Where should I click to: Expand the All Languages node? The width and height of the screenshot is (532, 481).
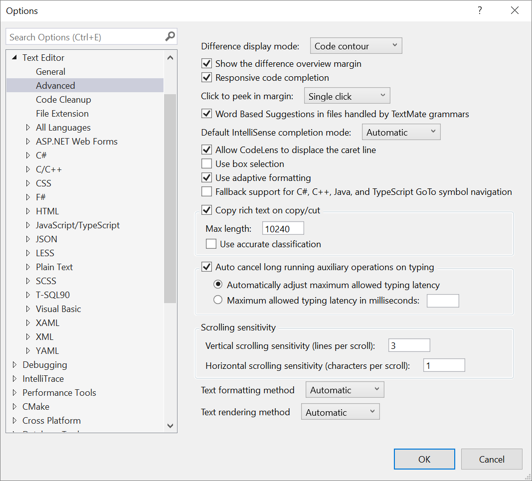coord(28,128)
